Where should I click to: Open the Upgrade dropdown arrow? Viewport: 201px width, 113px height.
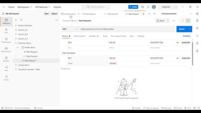pos(176,7)
